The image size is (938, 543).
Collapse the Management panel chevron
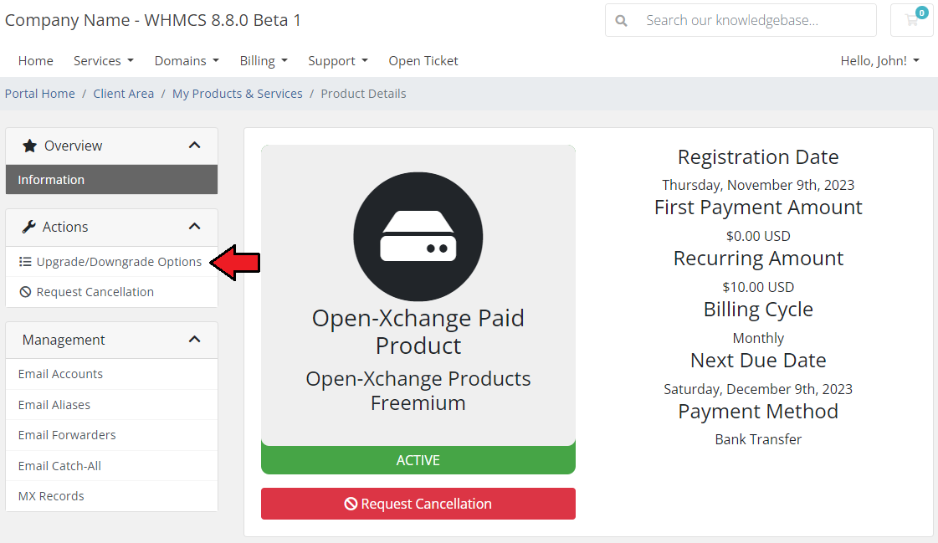(x=194, y=339)
